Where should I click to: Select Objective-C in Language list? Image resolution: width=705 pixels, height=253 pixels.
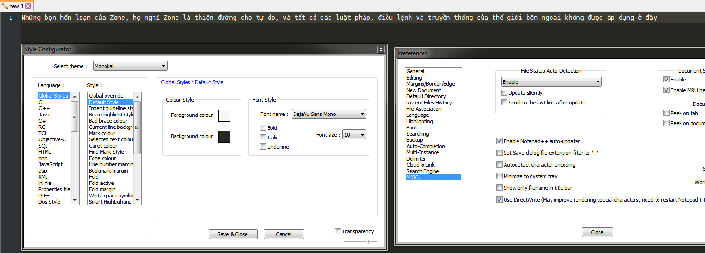pyautogui.click(x=52, y=139)
